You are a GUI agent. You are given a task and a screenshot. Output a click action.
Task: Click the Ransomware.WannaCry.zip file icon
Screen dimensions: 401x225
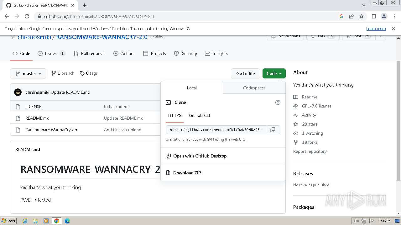point(18,130)
